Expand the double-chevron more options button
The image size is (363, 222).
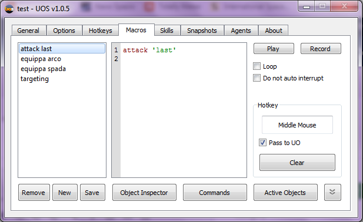(332, 192)
